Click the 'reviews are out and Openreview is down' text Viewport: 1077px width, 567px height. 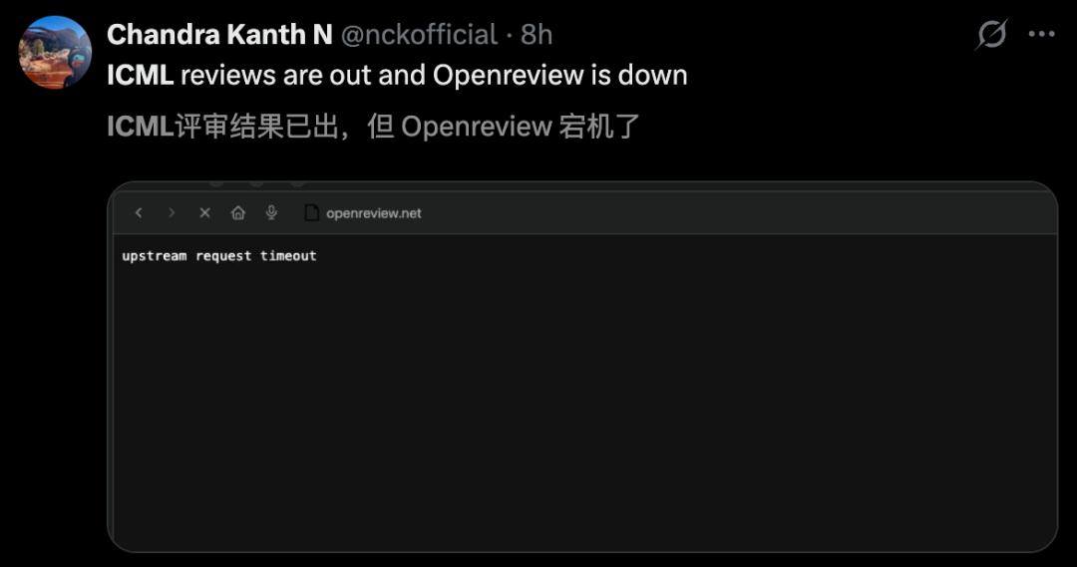point(434,75)
